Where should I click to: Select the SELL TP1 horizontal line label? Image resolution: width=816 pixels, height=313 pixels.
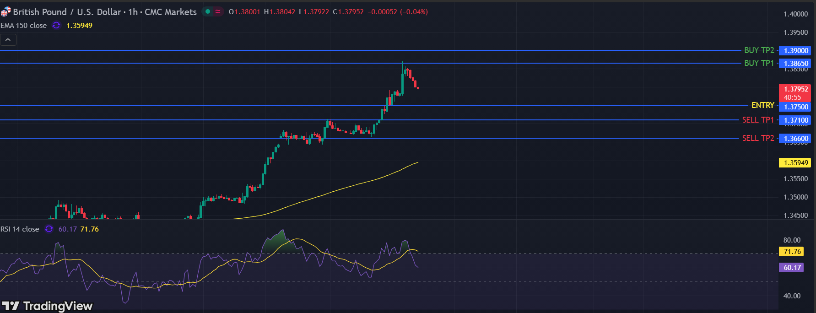tap(758, 120)
